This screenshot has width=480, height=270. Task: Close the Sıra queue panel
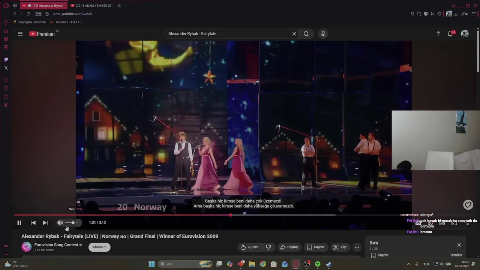(x=459, y=245)
